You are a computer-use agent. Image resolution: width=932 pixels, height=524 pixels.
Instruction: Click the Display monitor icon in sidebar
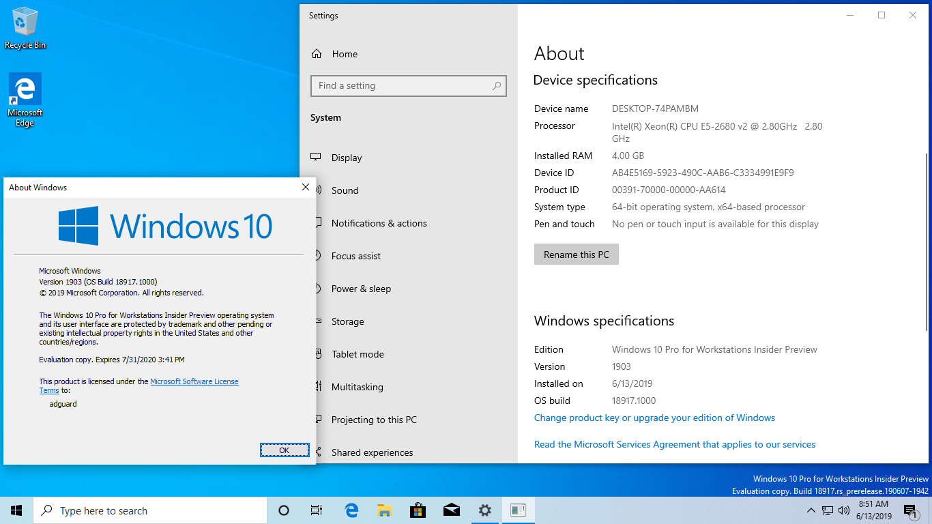316,157
